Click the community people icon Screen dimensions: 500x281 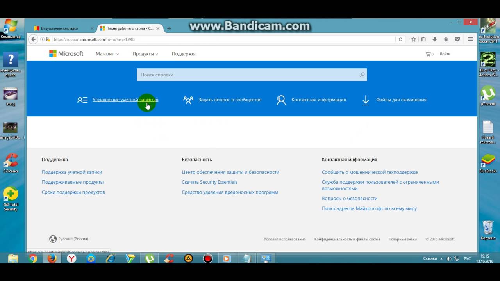tap(188, 100)
